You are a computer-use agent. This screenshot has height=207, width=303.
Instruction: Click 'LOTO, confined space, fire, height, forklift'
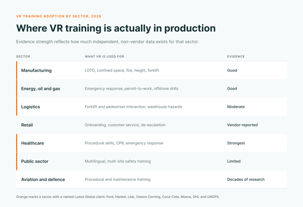click(x=122, y=70)
